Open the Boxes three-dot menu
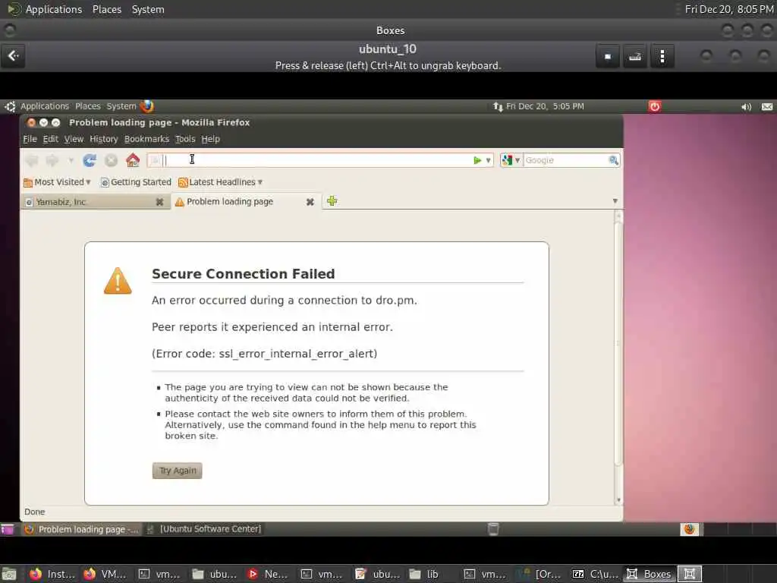This screenshot has height=583, width=777. point(662,56)
